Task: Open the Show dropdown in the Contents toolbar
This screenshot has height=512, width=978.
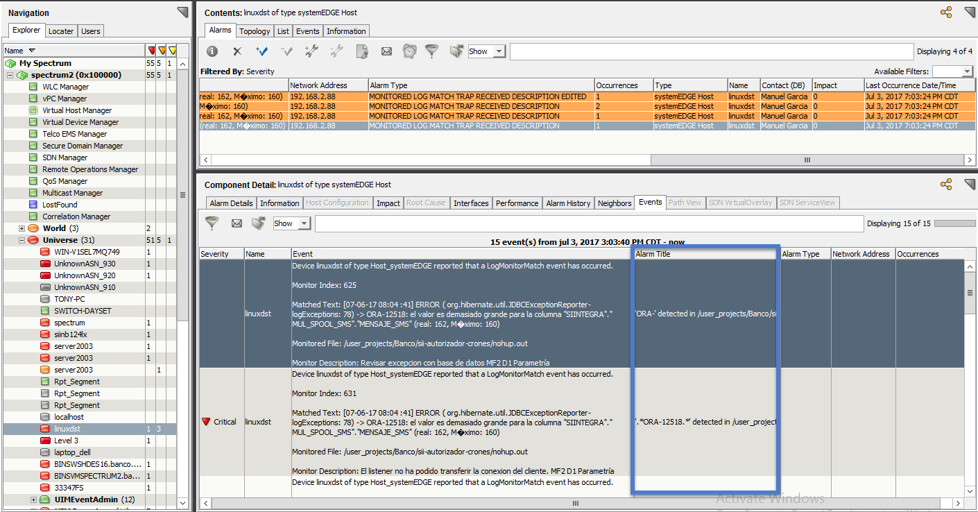Action: [487, 51]
